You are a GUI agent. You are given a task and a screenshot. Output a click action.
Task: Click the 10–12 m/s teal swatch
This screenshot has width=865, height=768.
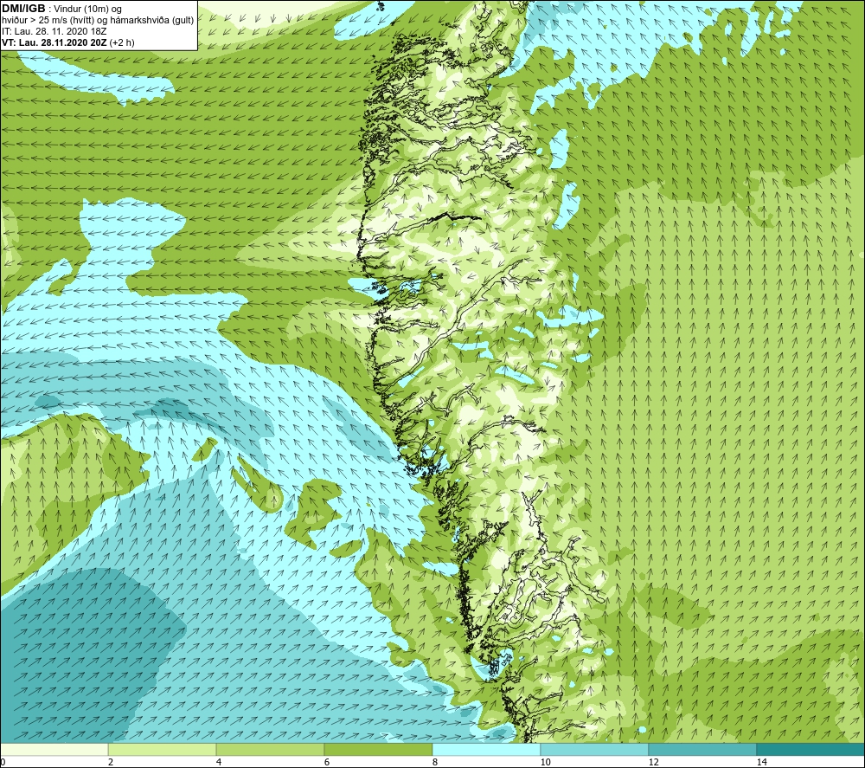[x=594, y=749]
